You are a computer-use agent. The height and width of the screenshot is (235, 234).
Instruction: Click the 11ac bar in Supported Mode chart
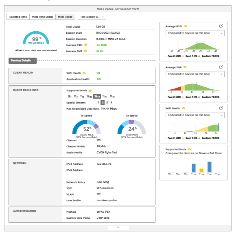210,167
